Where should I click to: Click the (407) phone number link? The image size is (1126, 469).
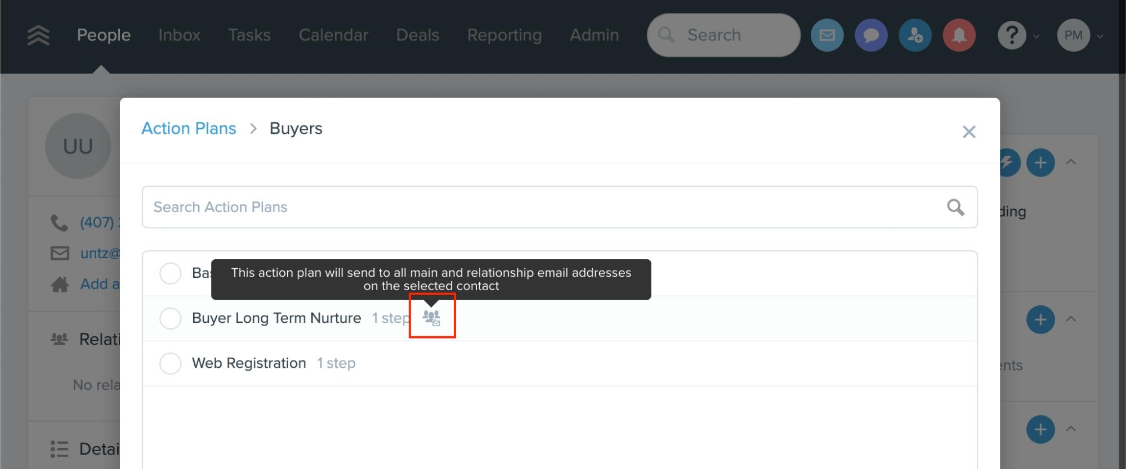click(100, 223)
